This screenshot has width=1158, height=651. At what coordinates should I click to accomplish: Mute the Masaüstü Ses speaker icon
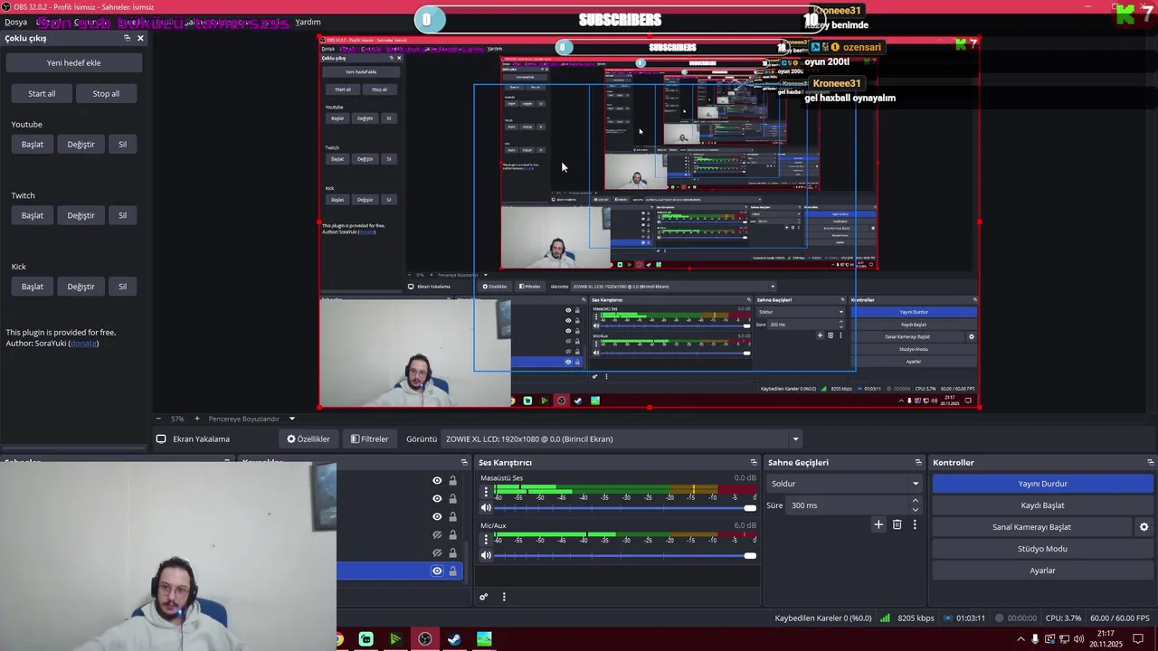tap(486, 507)
